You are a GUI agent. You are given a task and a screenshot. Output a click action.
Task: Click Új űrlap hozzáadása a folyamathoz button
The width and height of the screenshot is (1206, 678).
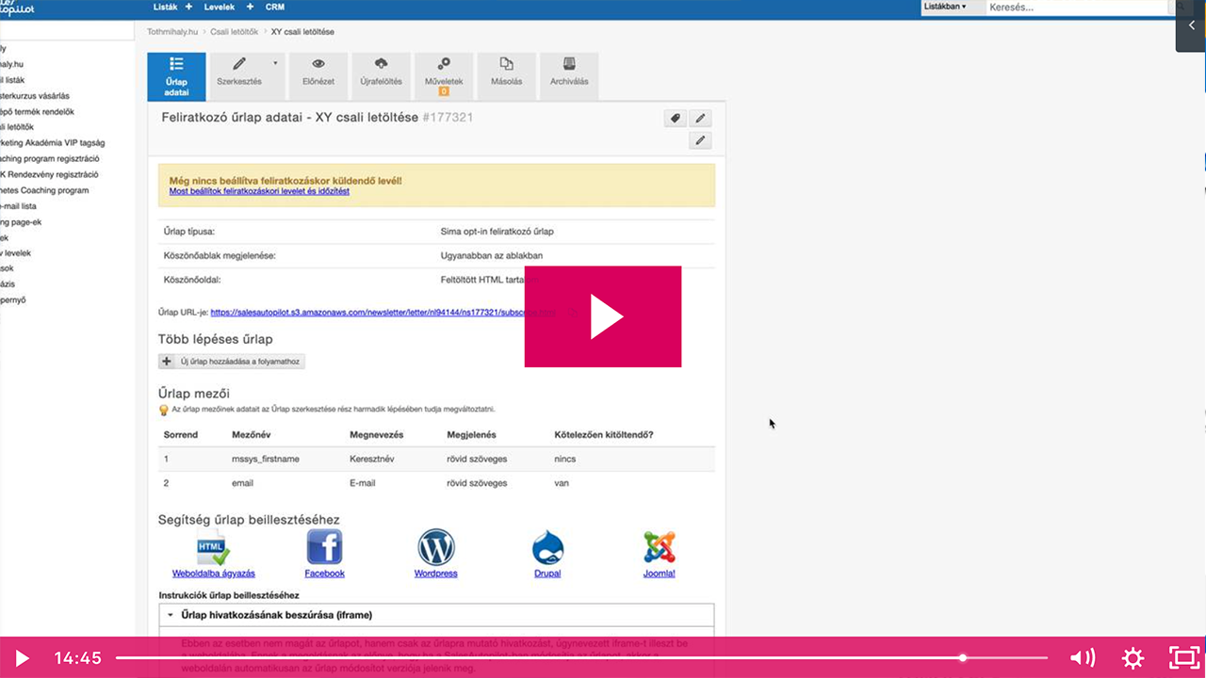point(232,362)
